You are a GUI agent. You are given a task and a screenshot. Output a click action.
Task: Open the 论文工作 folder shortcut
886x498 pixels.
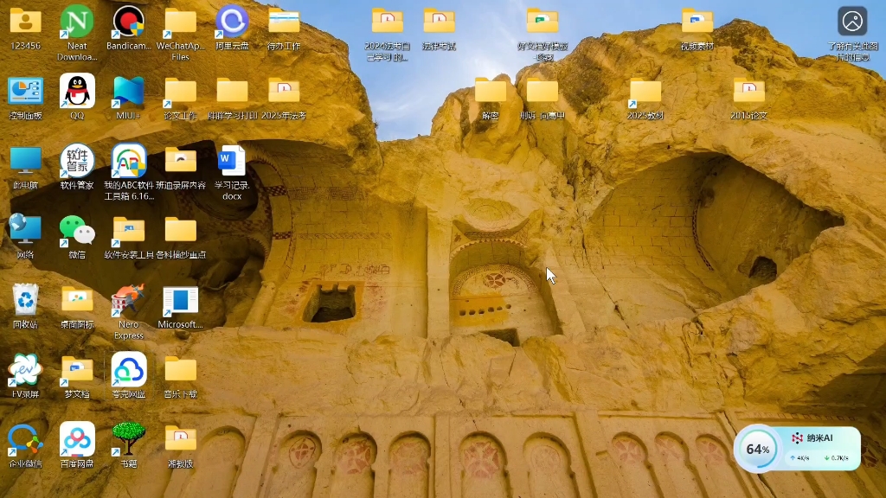pyautogui.click(x=180, y=91)
